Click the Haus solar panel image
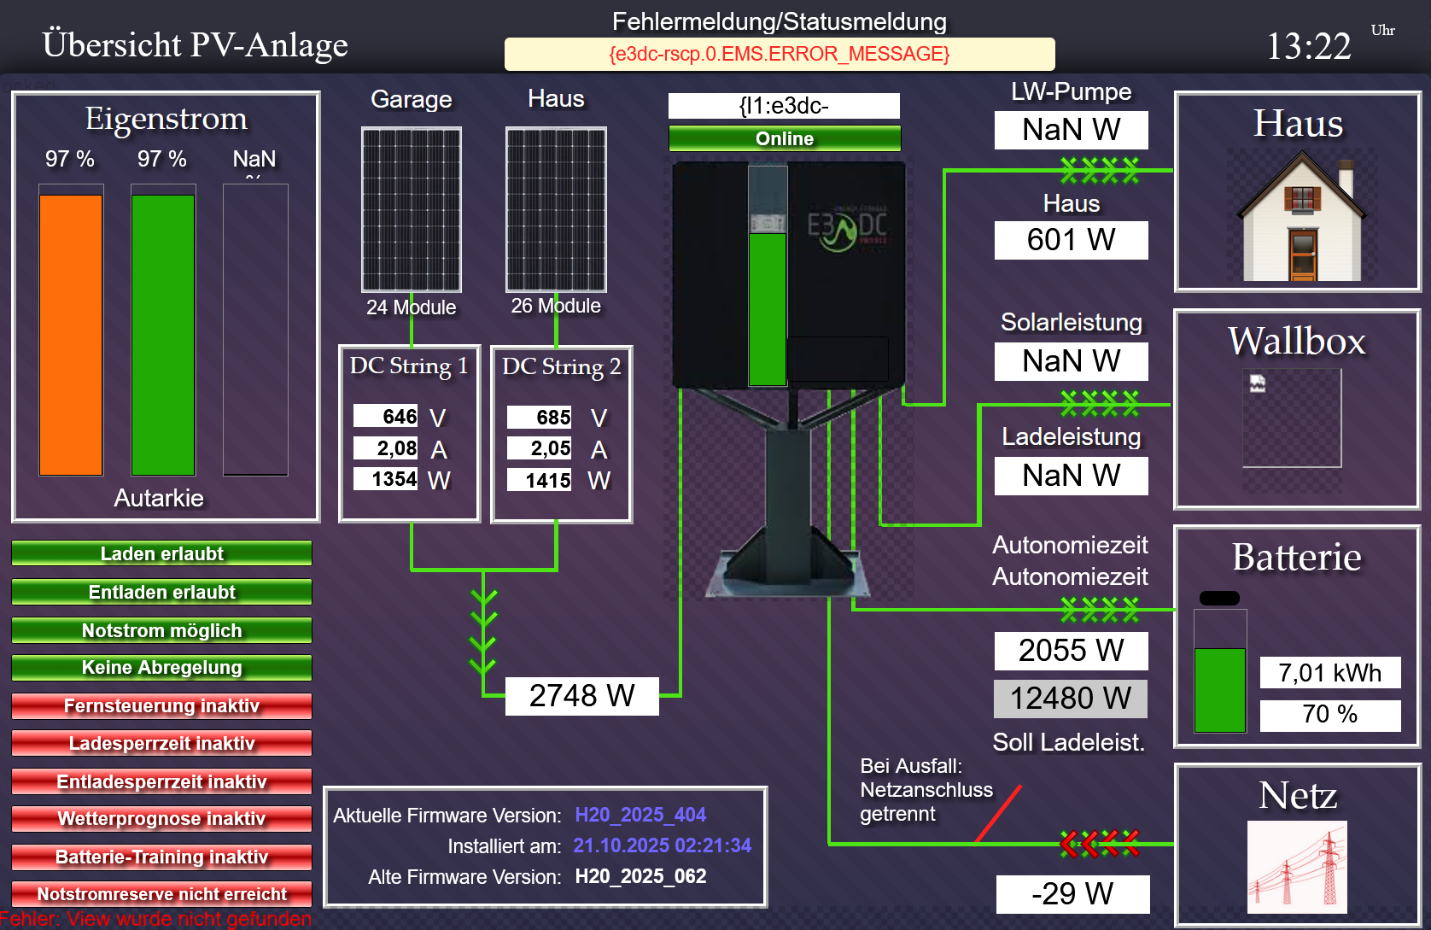Image resolution: width=1431 pixels, height=930 pixels. [556, 209]
